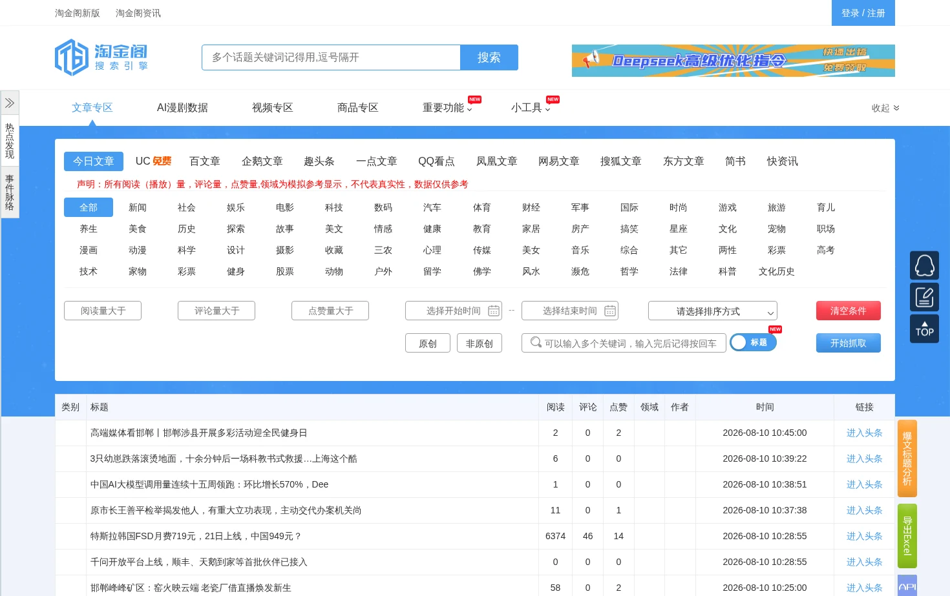Open the 商品专区 tab
The width and height of the screenshot is (950, 596).
(358, 108)
